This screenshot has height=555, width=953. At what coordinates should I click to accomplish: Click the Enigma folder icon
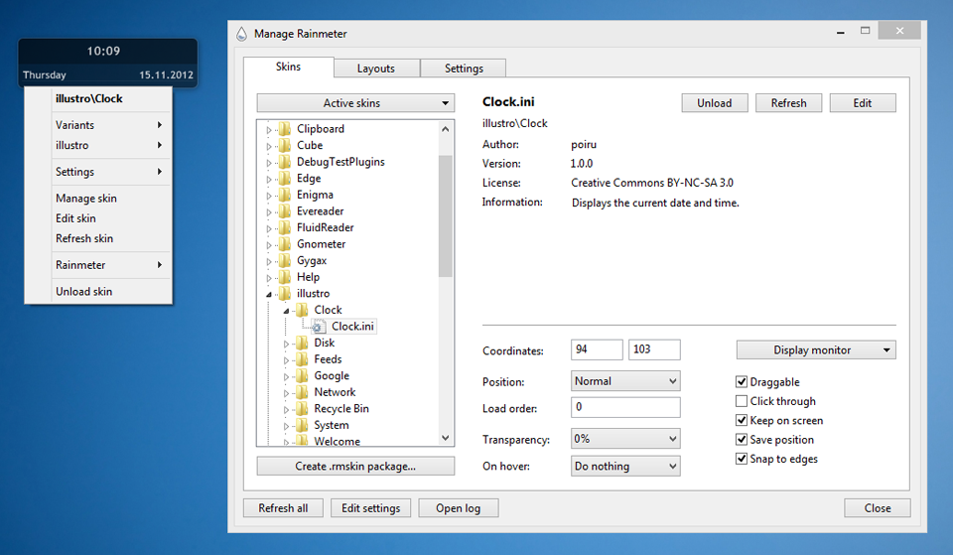285,195
